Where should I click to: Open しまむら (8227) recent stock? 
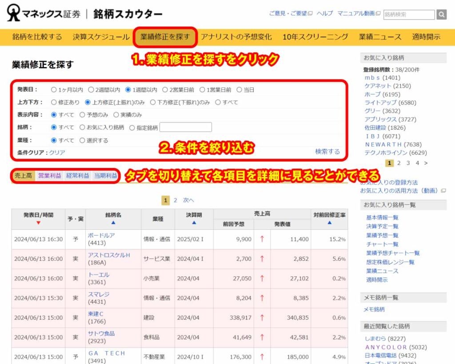[x=385, y=339]
